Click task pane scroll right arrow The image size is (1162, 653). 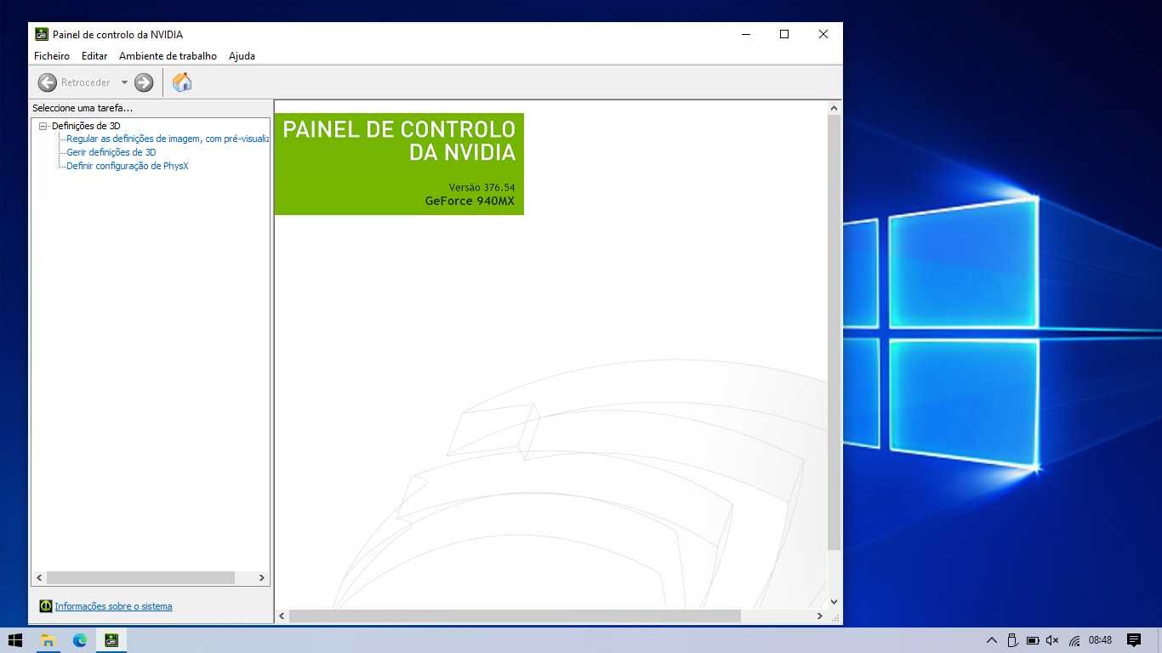coord(262,577)
